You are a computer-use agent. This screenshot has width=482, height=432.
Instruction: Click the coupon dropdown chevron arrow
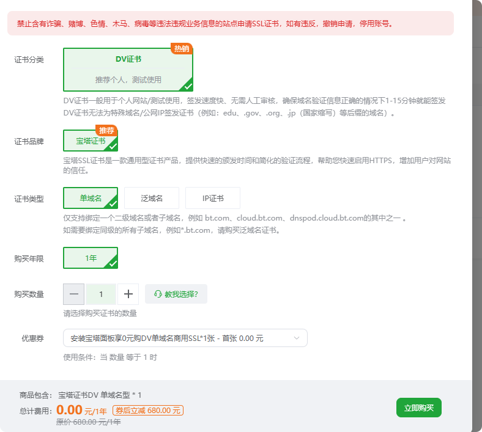coord(296,338)
